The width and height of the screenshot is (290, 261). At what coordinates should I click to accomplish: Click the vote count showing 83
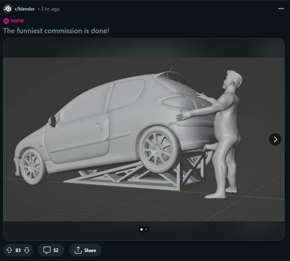(18, 250)
